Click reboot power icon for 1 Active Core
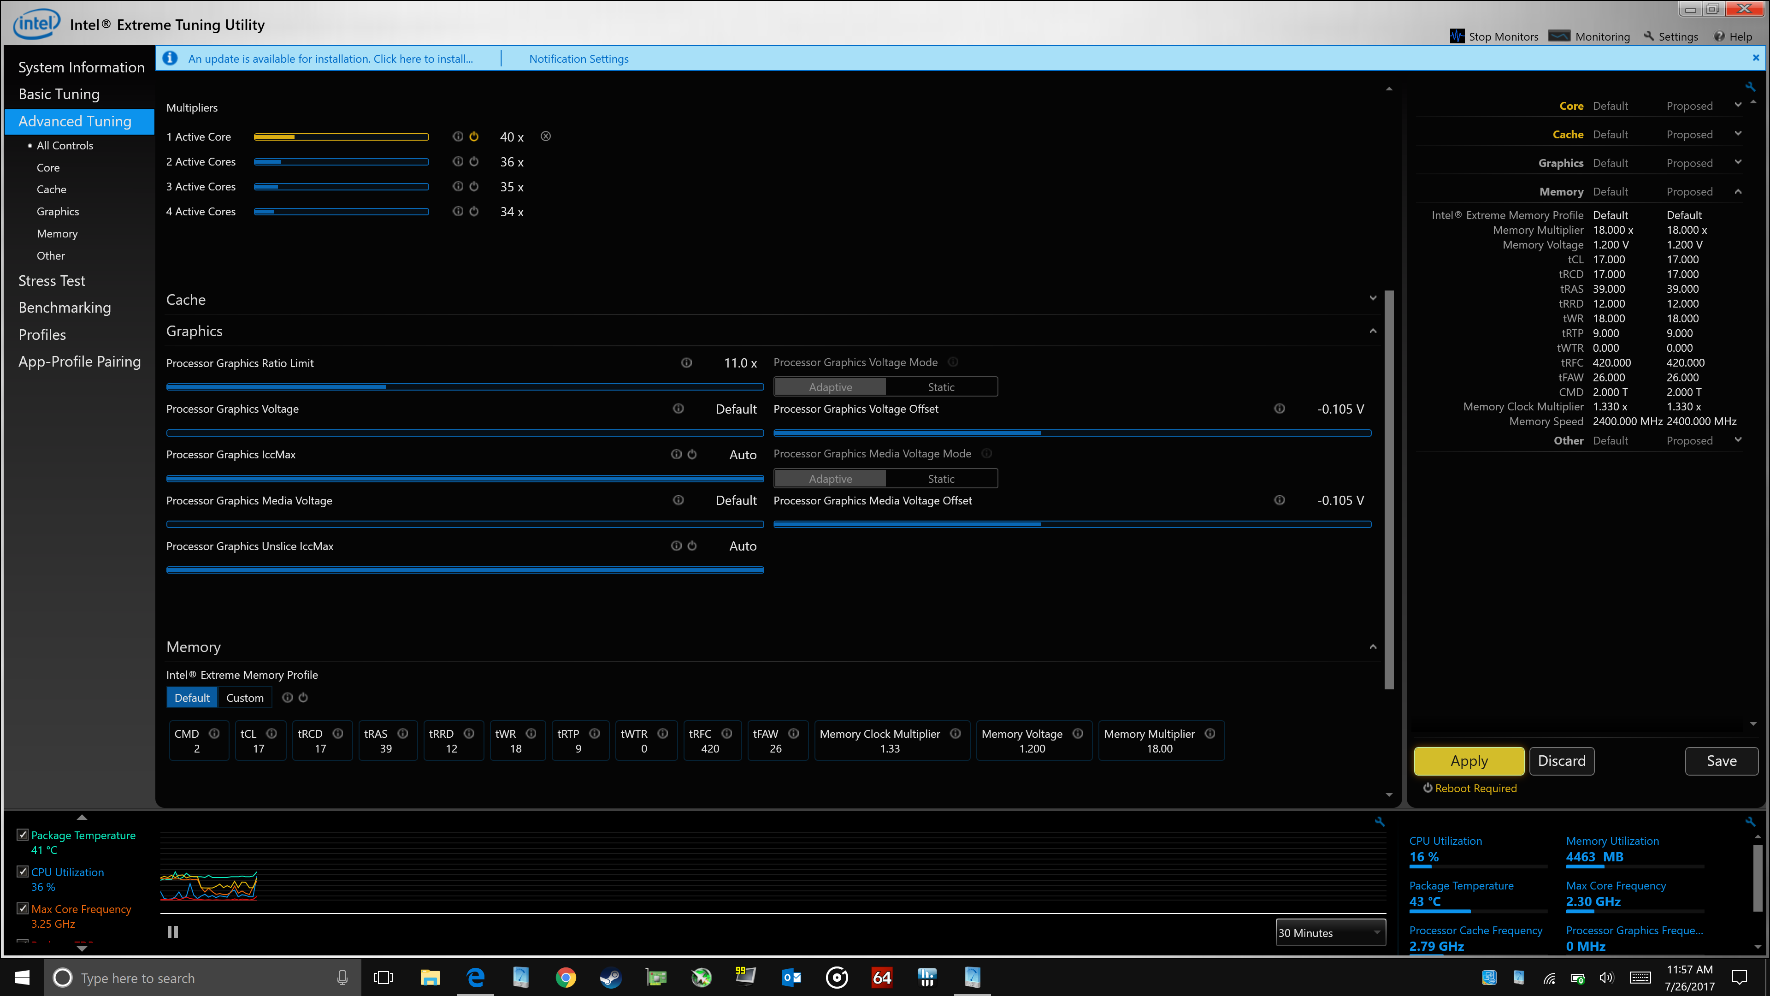This screenshot has width=1770, height=996. pos(473,136)
